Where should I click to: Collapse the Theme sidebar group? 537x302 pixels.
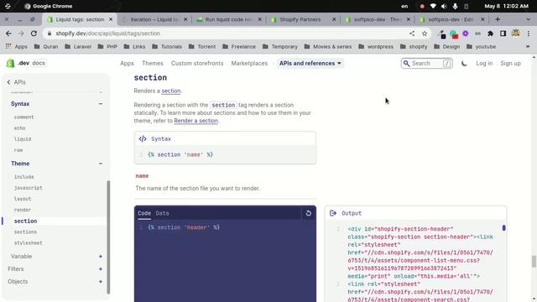[x=101, y=164]
